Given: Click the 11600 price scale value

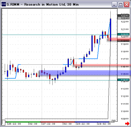Looking at the screenshot, I should (x=125, y=67).
